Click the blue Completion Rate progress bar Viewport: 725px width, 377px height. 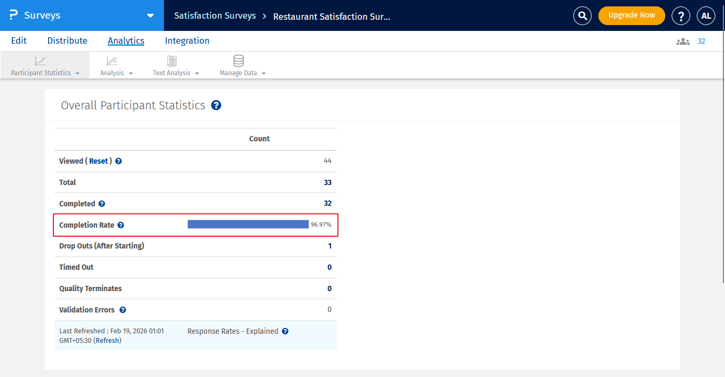[248, 224]
